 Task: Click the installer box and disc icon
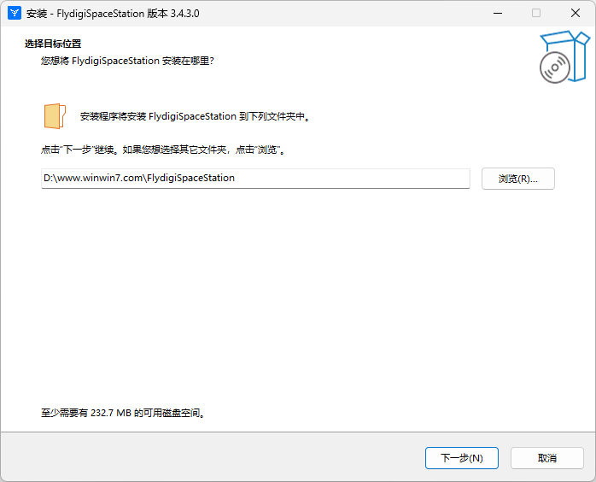pos(564,57)
